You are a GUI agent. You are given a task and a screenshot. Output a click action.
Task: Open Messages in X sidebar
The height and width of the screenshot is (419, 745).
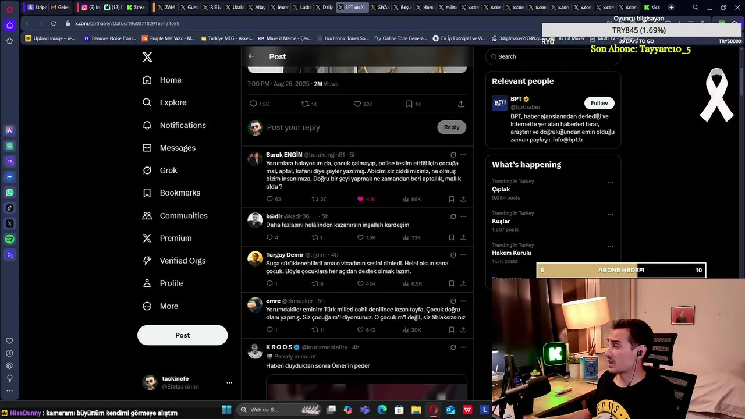(169, 148)
